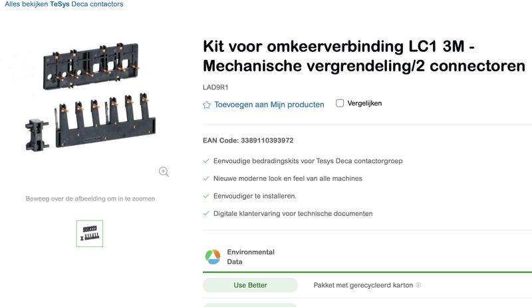
Task: Click the Pakket met gerecycleerd karton text
Action: (x=364, y=285)
